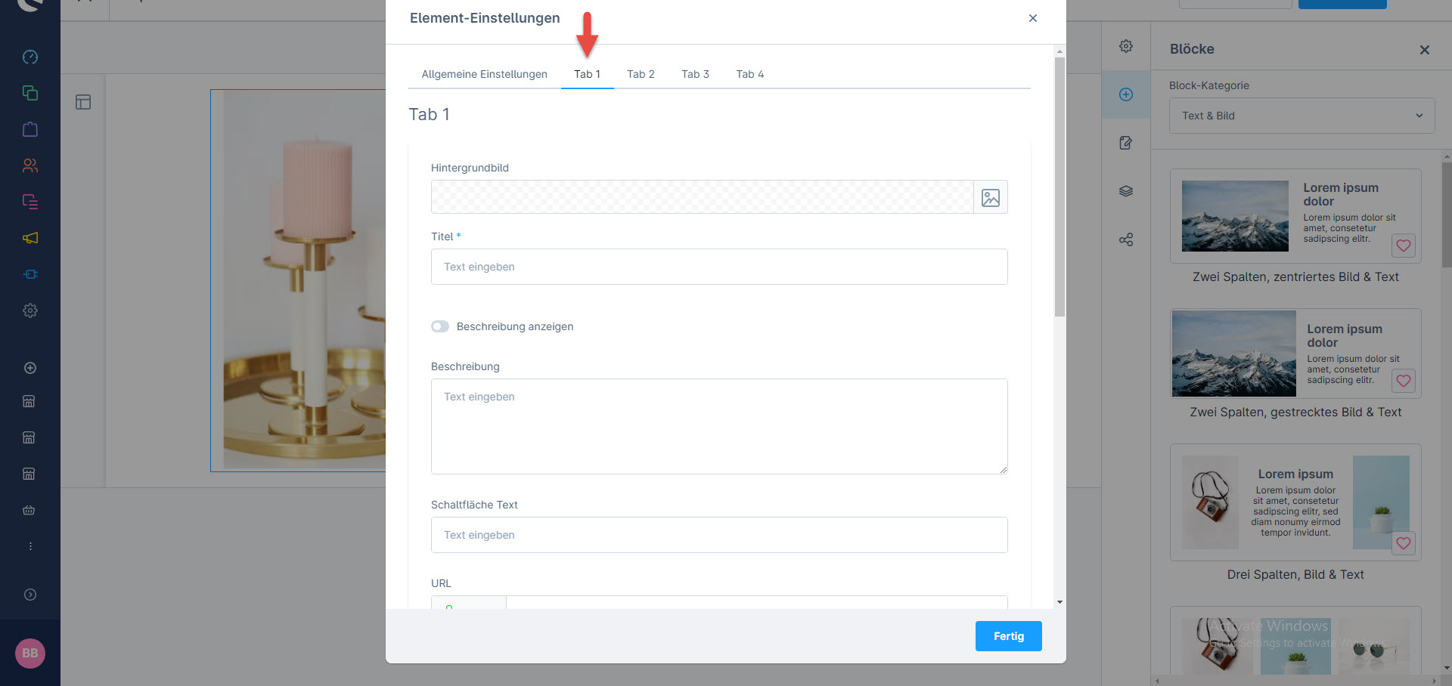Click the add block plus icon
This screenshot has height=686, width=1452.
(x=1126, y=94)
